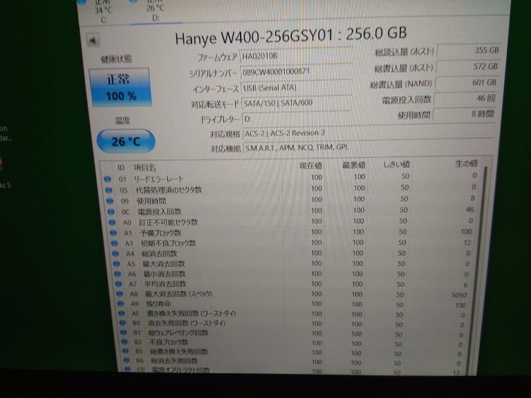This screenshot has height=398, width=531.
Task: Click the blue status dot for ID AF
Action: point(122,314)
